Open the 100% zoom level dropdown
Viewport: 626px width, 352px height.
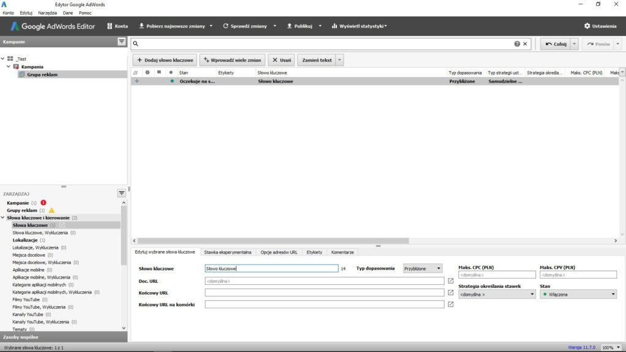click(611, 348)
